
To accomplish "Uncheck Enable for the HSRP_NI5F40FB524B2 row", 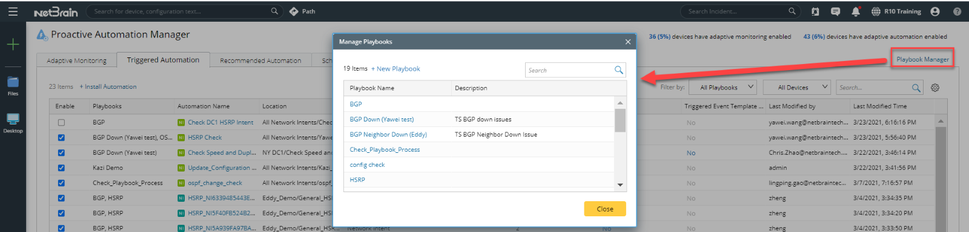I will tap(61, 213).
